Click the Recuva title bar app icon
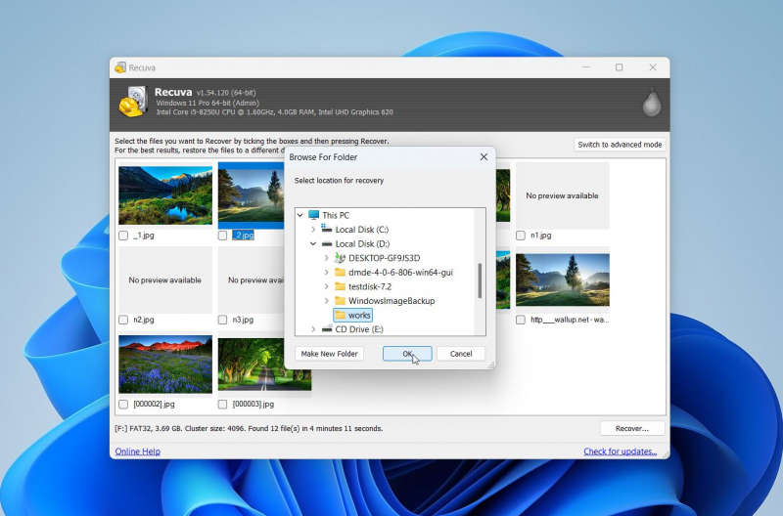 tap(119, 67)
